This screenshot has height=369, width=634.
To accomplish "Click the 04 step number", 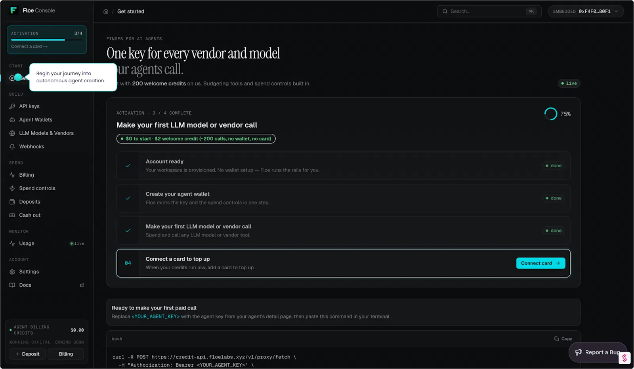I will click(x=128, y=263).
